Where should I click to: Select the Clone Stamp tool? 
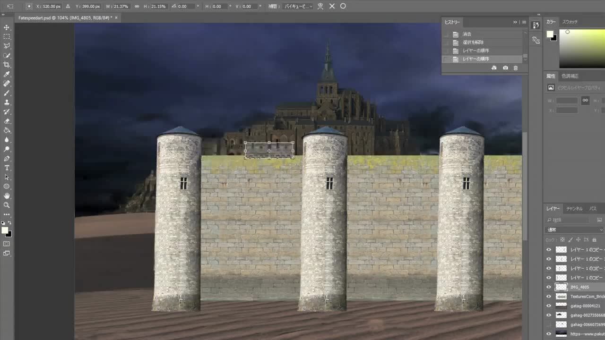point(7,102)
